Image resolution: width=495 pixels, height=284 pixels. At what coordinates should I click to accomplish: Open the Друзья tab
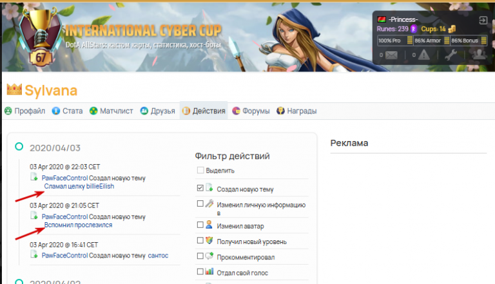(x=157, y=111)
